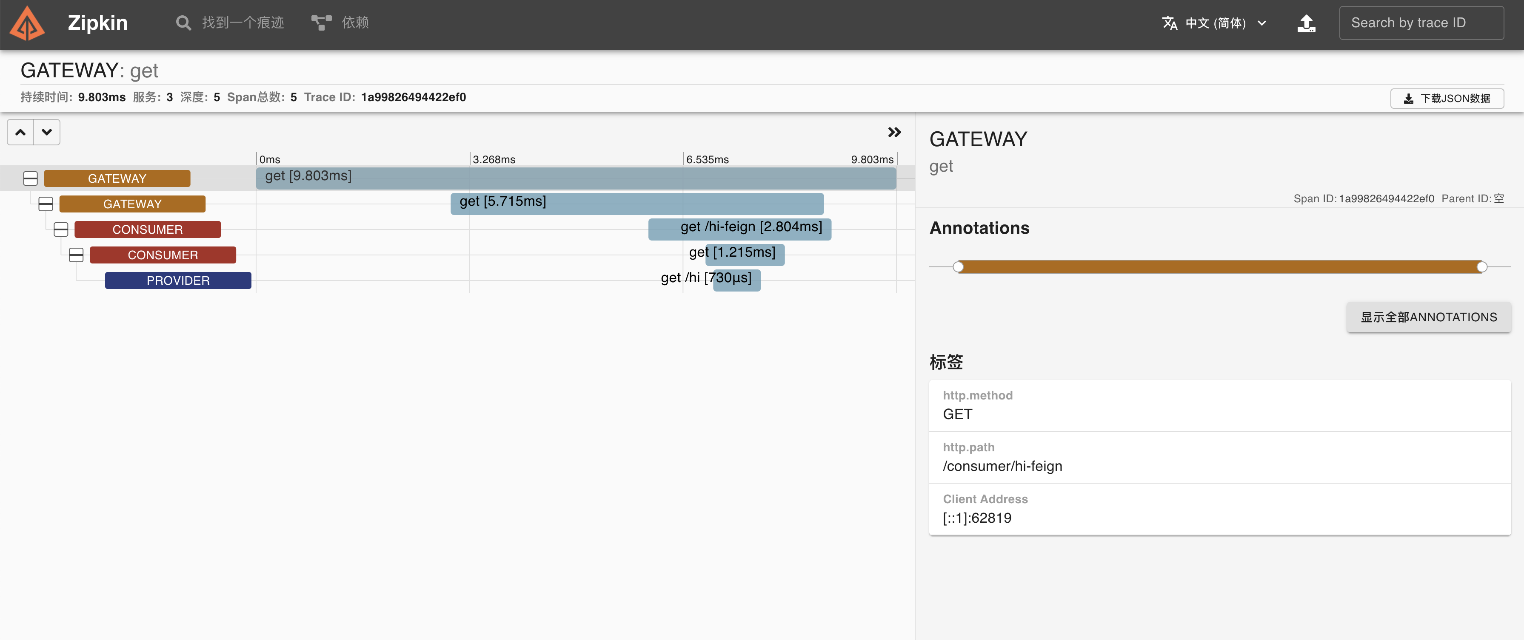The height and width of the screenshot is (640, 1524).
Task: Focus the Search by trace ID field
Action: [x=1421, y=23]
